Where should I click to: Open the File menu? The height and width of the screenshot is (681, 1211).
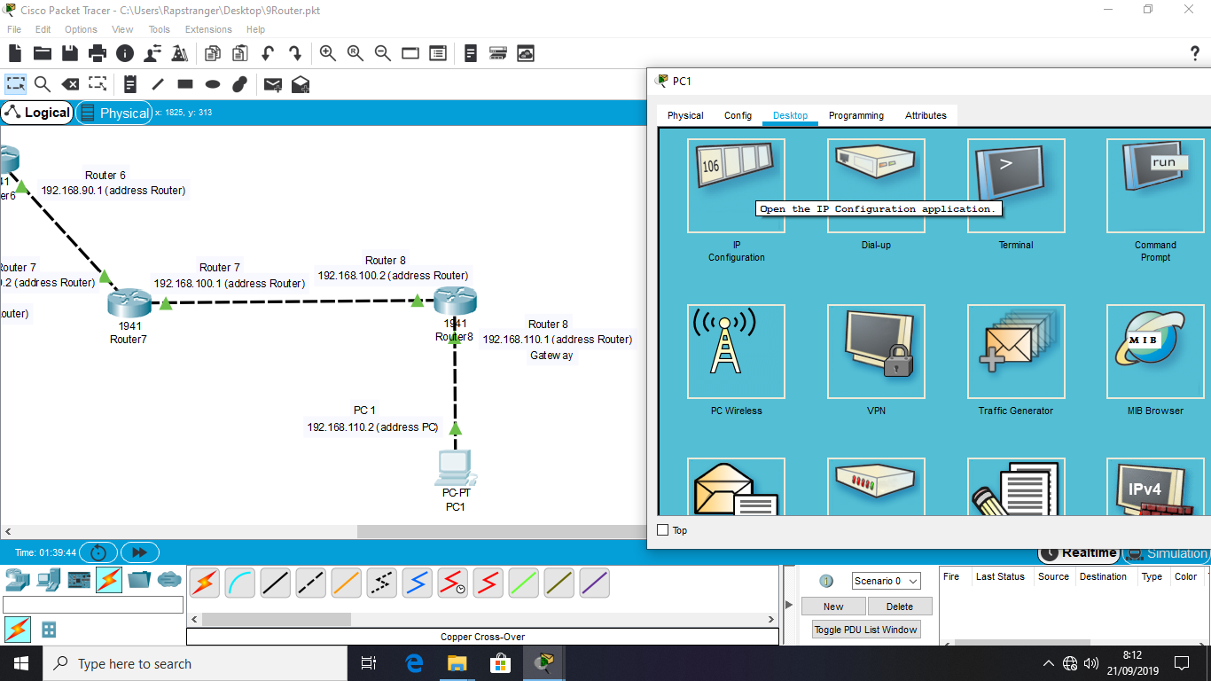click(14, 29)
